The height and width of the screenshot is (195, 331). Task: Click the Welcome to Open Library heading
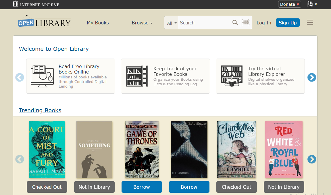[x=54, y=49]
